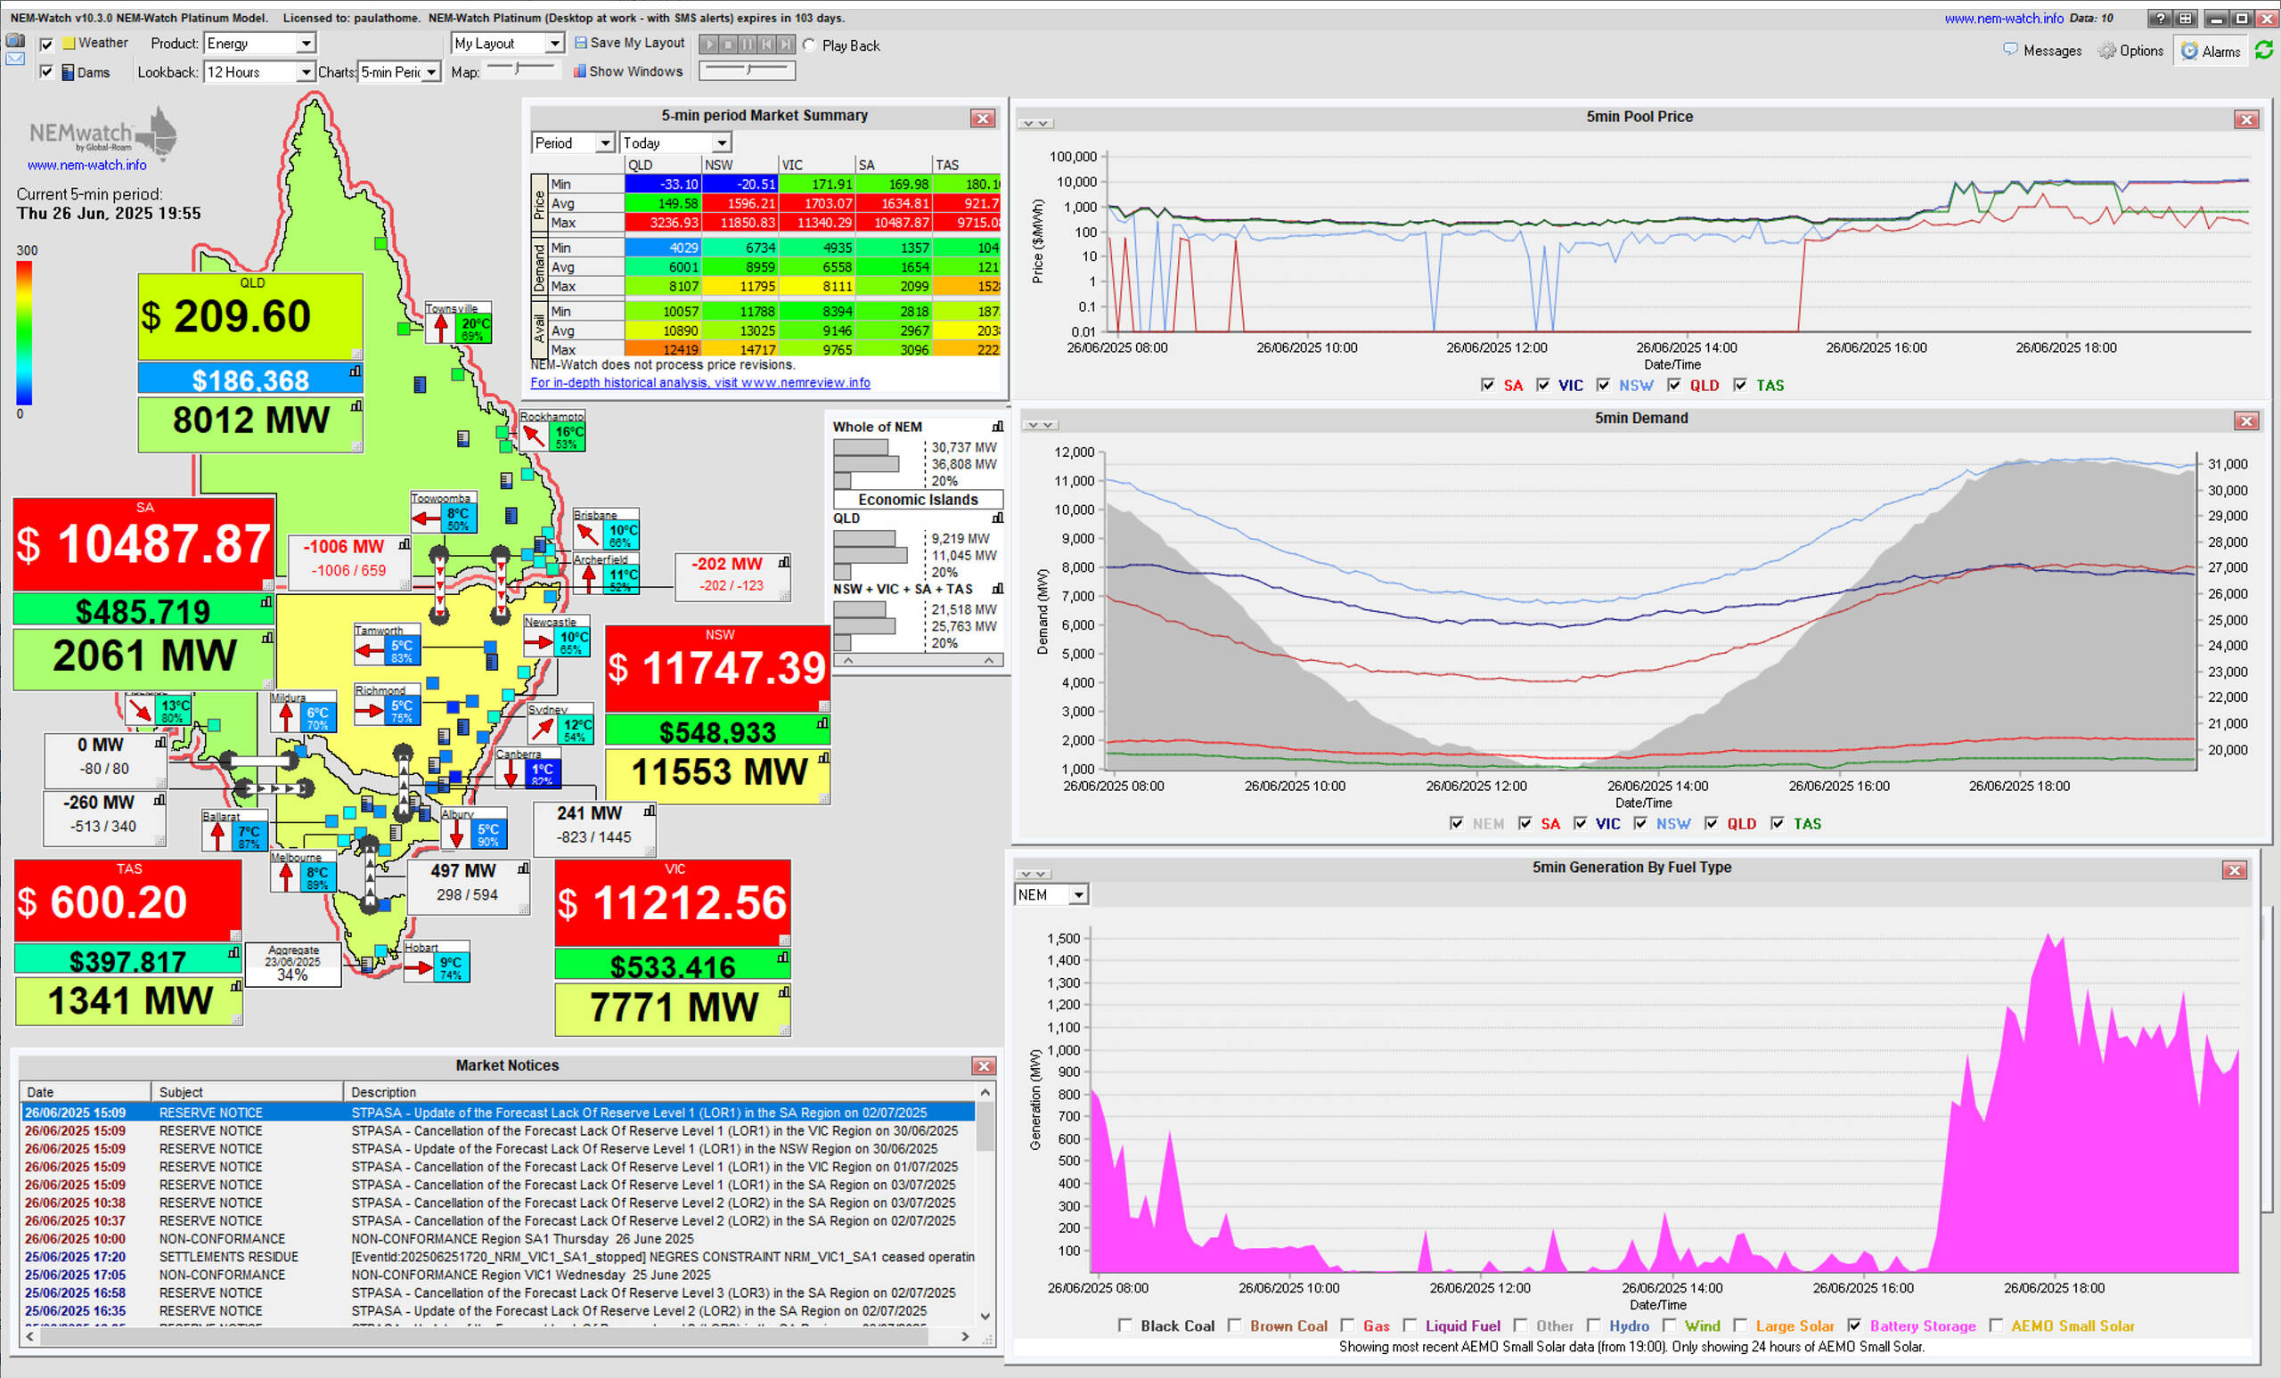
Task: Close the 5-min period Market Summary panel
Action: click(983, 118)
